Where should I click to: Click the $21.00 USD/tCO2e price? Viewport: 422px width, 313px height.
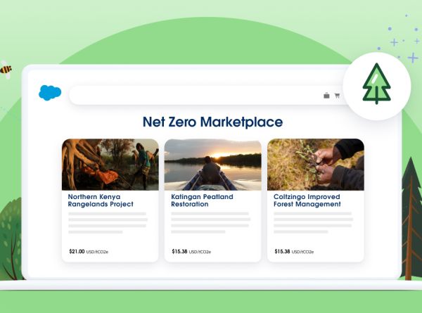point(89,252)
